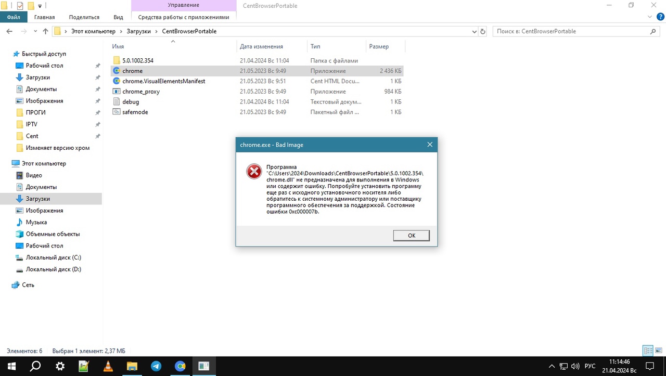Select Средства работы с приложениями tab
This screenshot has width=666, height=376.
[x=183, y=17]
